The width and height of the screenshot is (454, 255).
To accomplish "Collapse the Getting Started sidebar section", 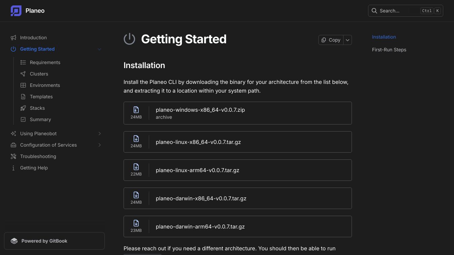I will click(x=99, y=49).
